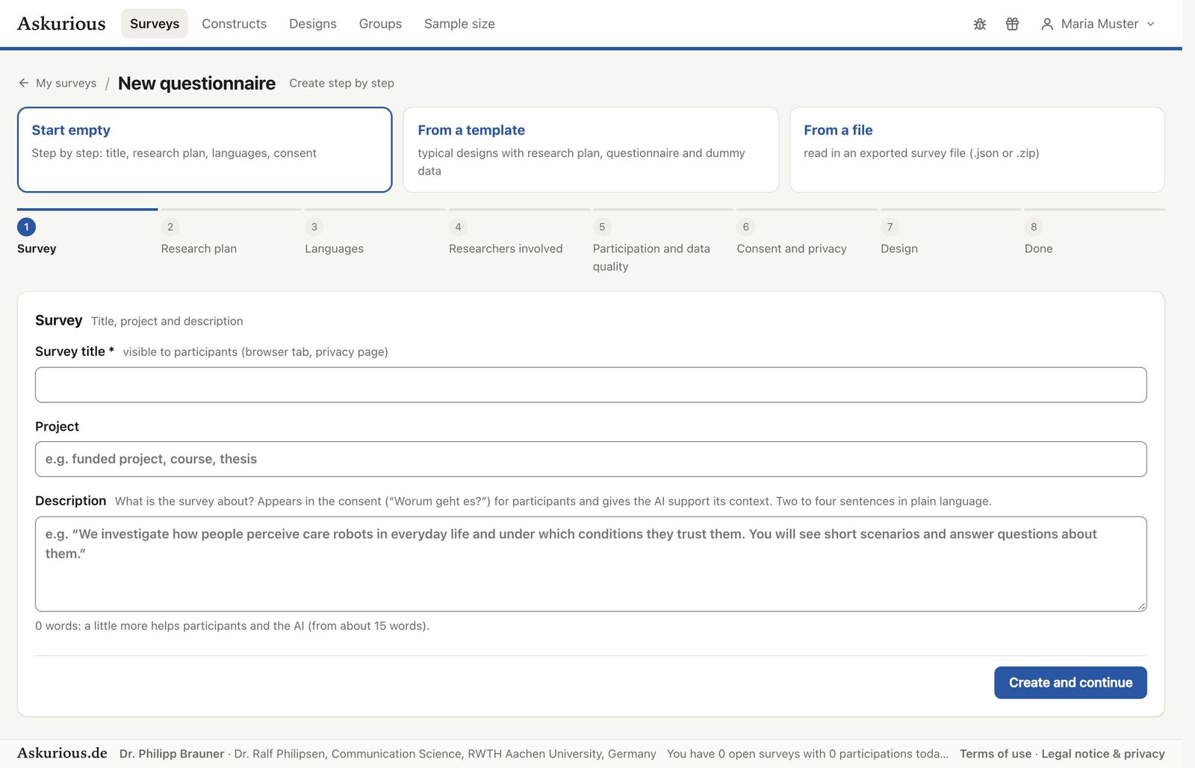This screenshot has width=1195, height=768.
Task: Navigate back to My surveys
Action: (x=66, y=83)
